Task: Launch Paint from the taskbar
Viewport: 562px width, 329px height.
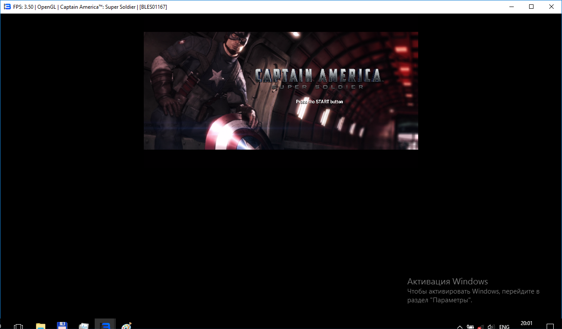Action: click(x=126, y=326)
